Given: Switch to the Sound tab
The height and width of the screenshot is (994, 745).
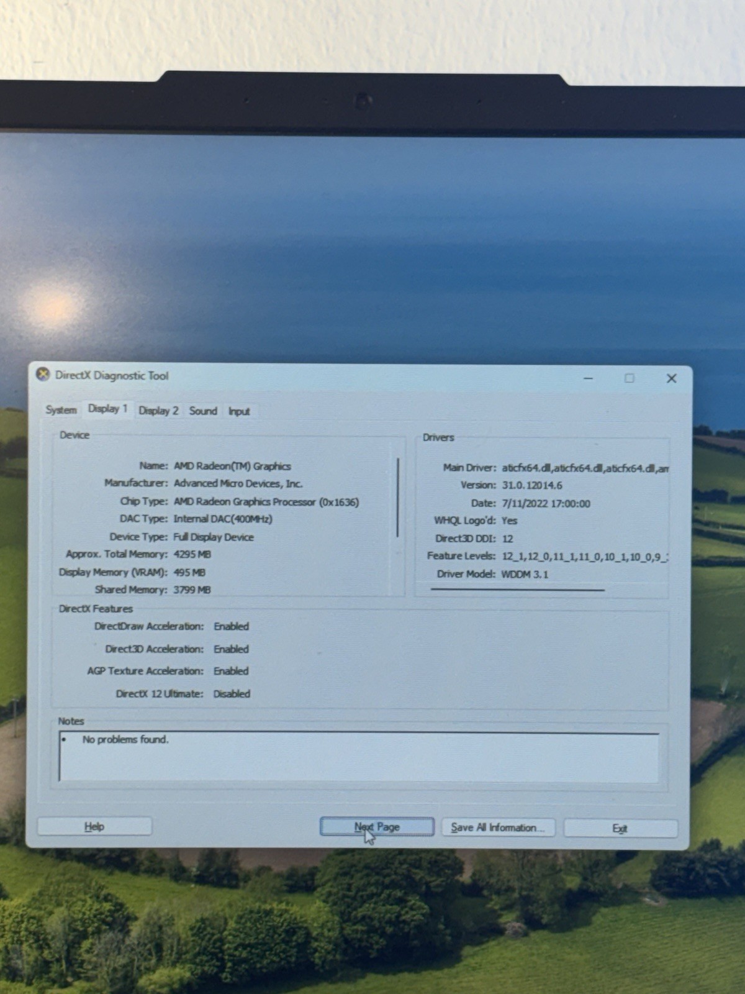Looking at the screenshot, I should [x=203, y=411].
